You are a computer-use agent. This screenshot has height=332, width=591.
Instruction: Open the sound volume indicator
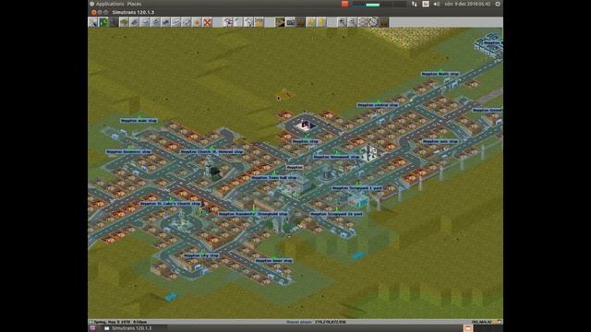437,4
